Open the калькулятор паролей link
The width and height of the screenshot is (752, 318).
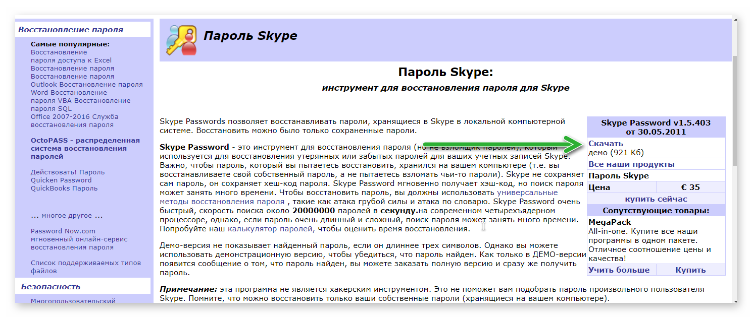coord(271,229)
